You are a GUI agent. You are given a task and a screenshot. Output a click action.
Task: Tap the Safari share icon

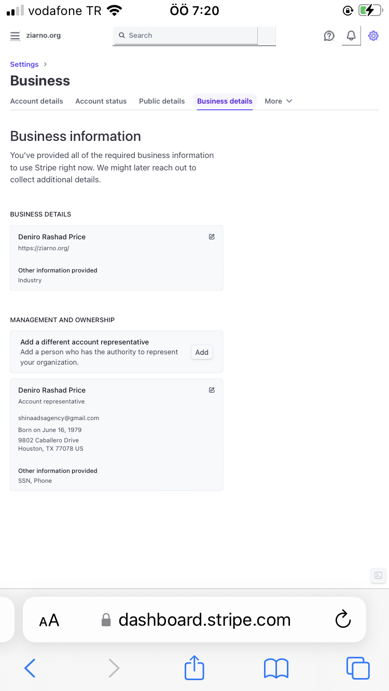click(x=195, y=668)
